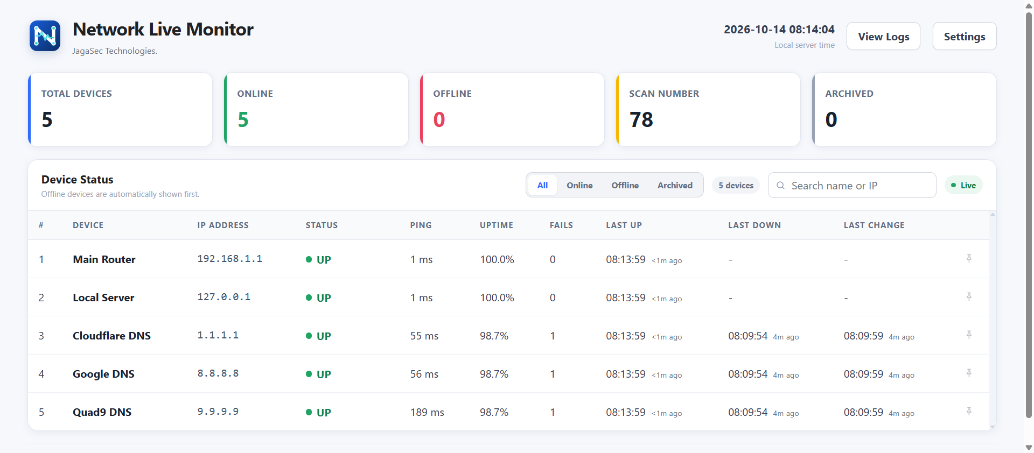Click IP address 8.8.8.8
This screenshot has height=453, width=1034.
pyautogui.click(x=218, y=373)
